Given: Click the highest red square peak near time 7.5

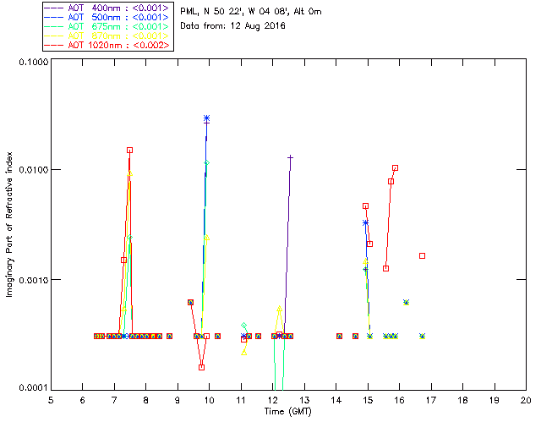Looking at the screenshot, I should tap(129, 151).
